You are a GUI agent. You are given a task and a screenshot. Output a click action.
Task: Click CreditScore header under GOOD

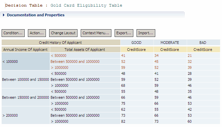[x=137, y=50]
